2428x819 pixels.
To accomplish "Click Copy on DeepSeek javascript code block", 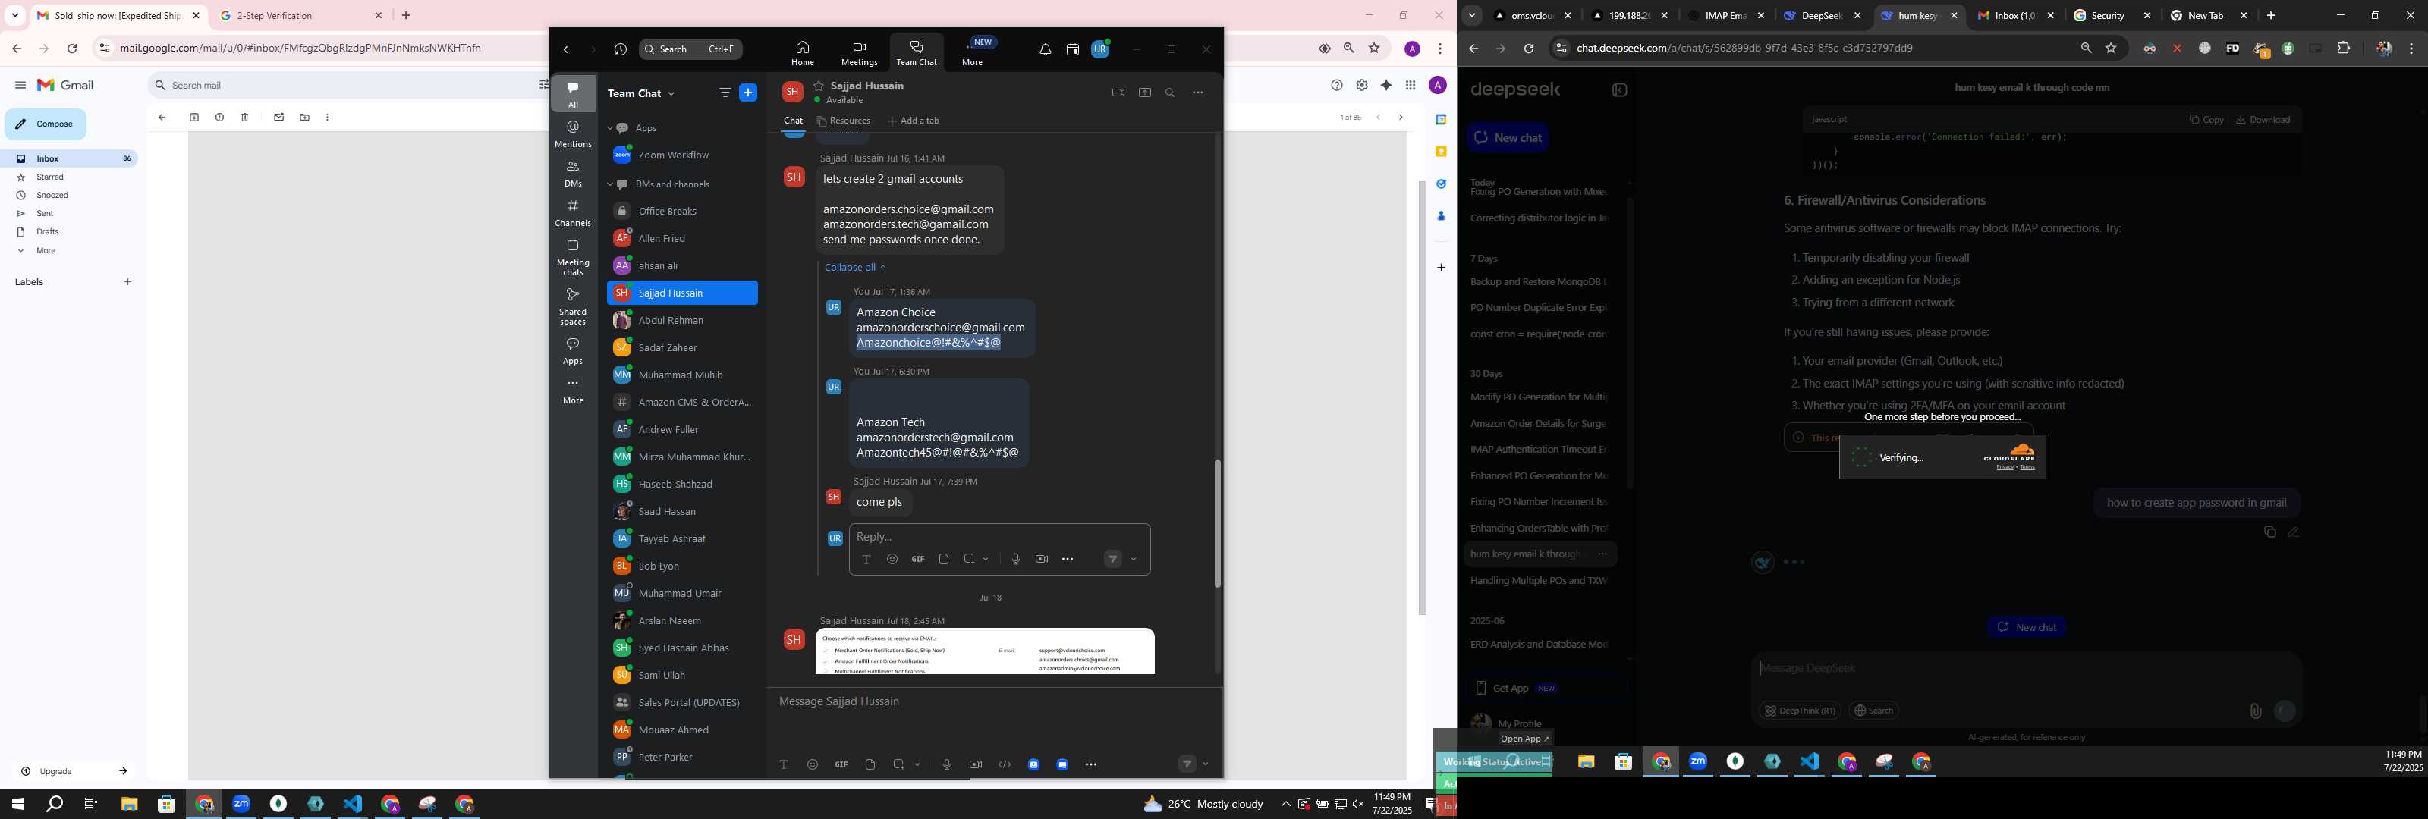I will tap(2206, 120).
